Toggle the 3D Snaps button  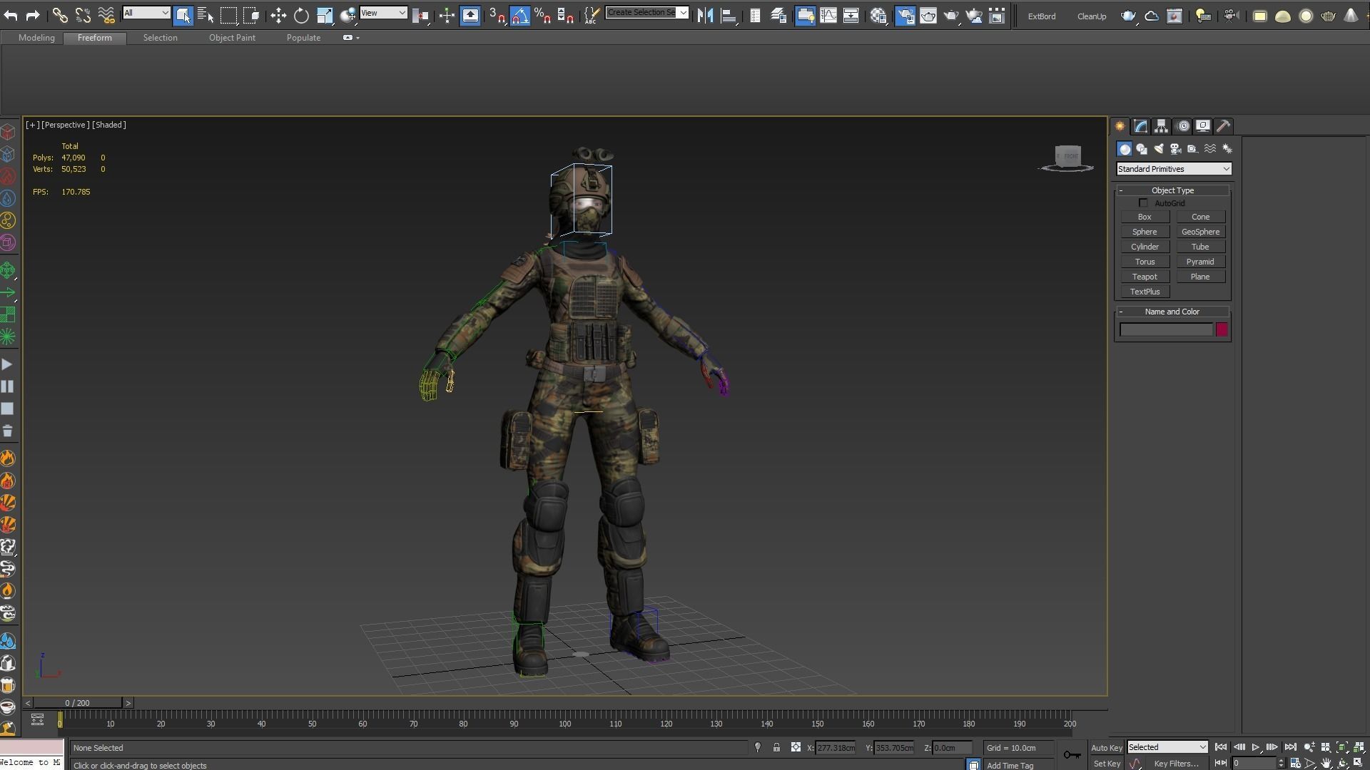[x=497, y=15]
